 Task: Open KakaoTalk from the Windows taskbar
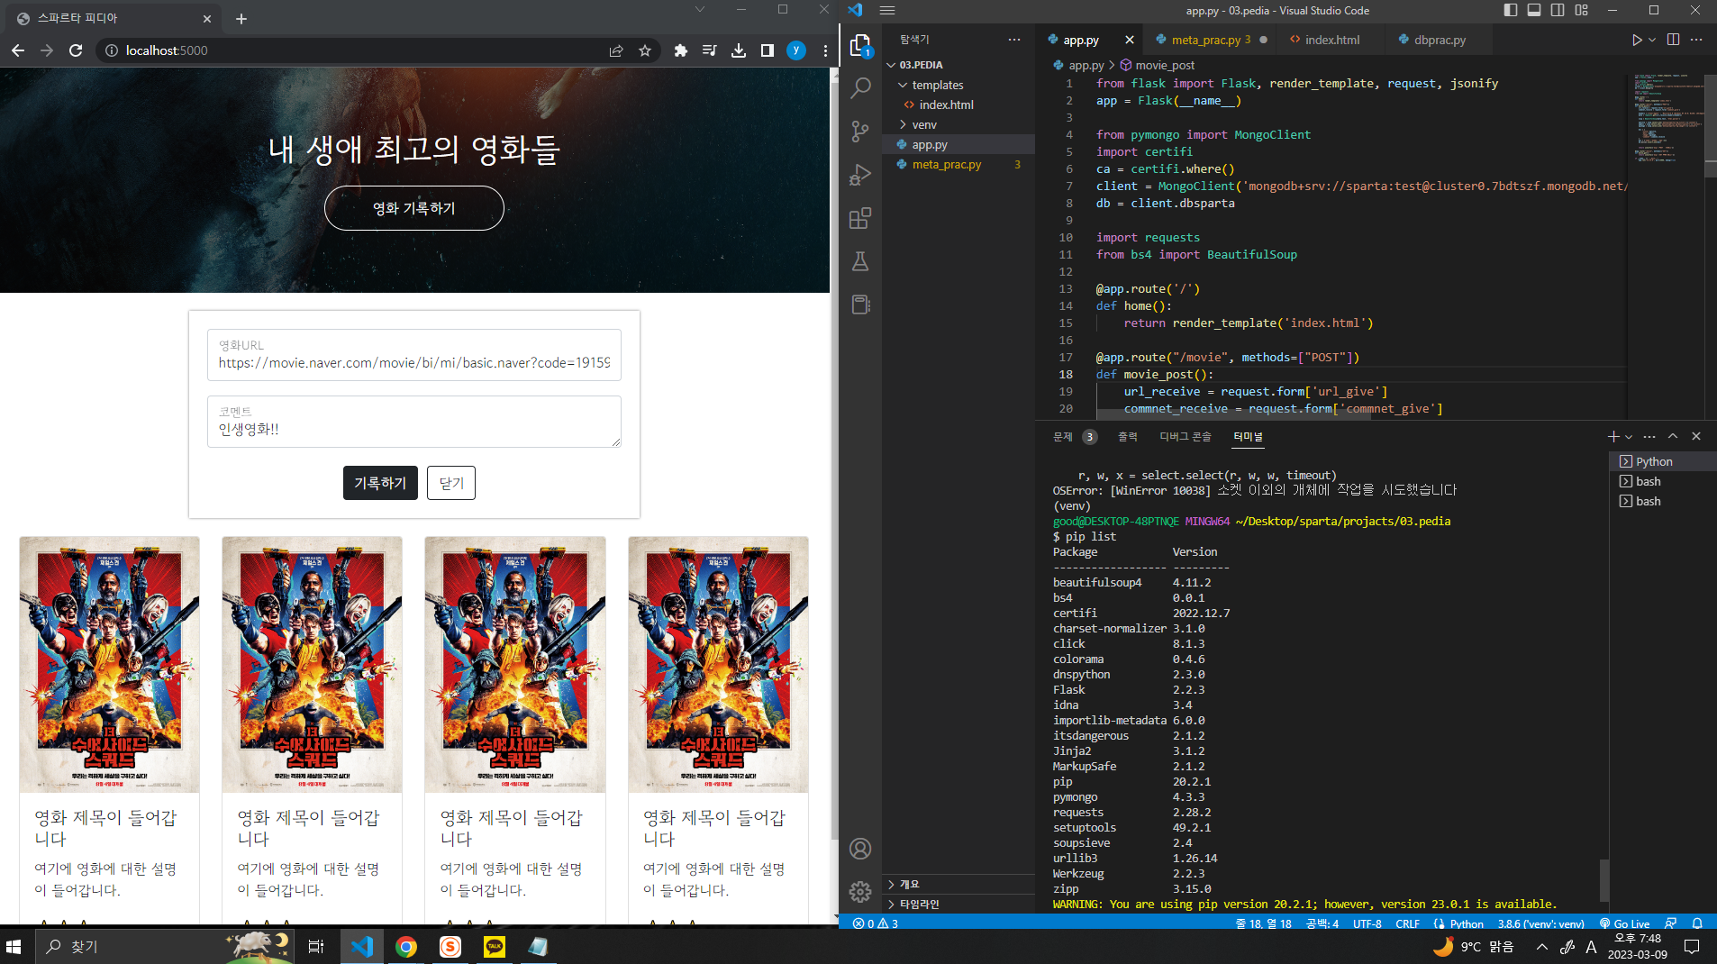coord(495,947)
